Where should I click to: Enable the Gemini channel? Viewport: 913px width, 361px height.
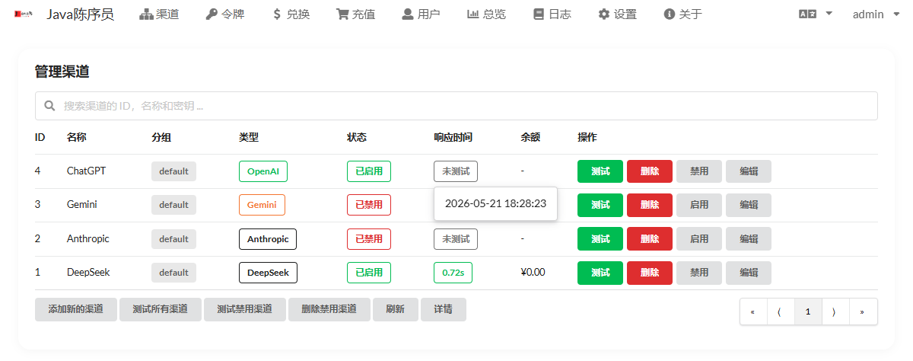click(x=699, y=205)
